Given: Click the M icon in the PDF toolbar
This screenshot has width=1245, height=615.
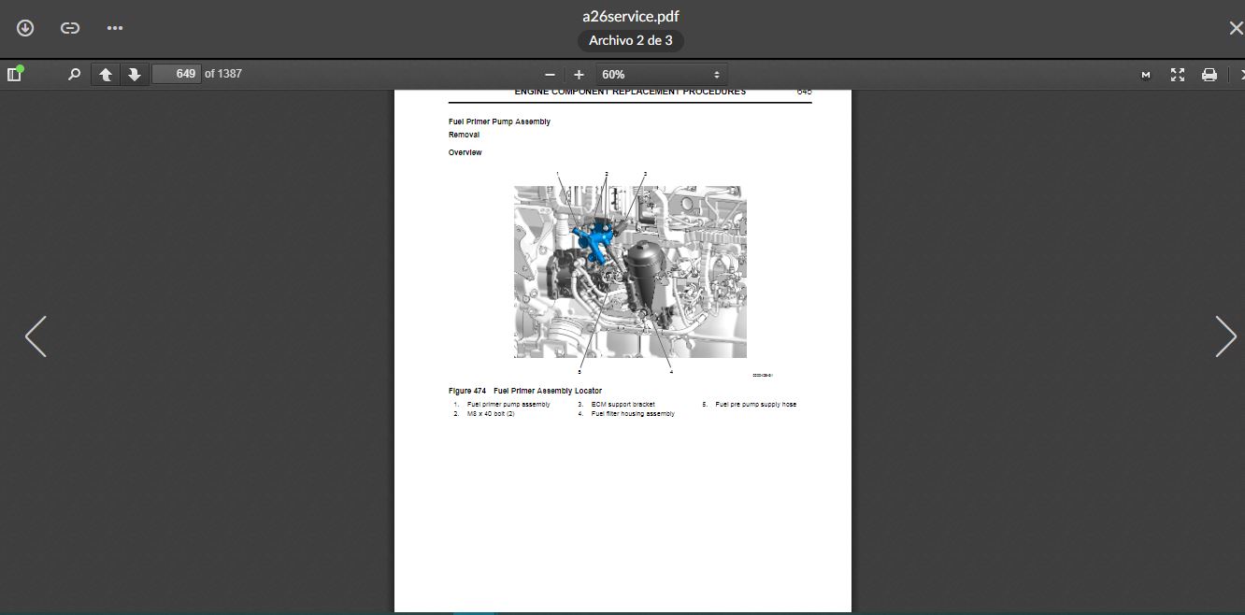Looking at the screenshot, I should coord(1146,75).
